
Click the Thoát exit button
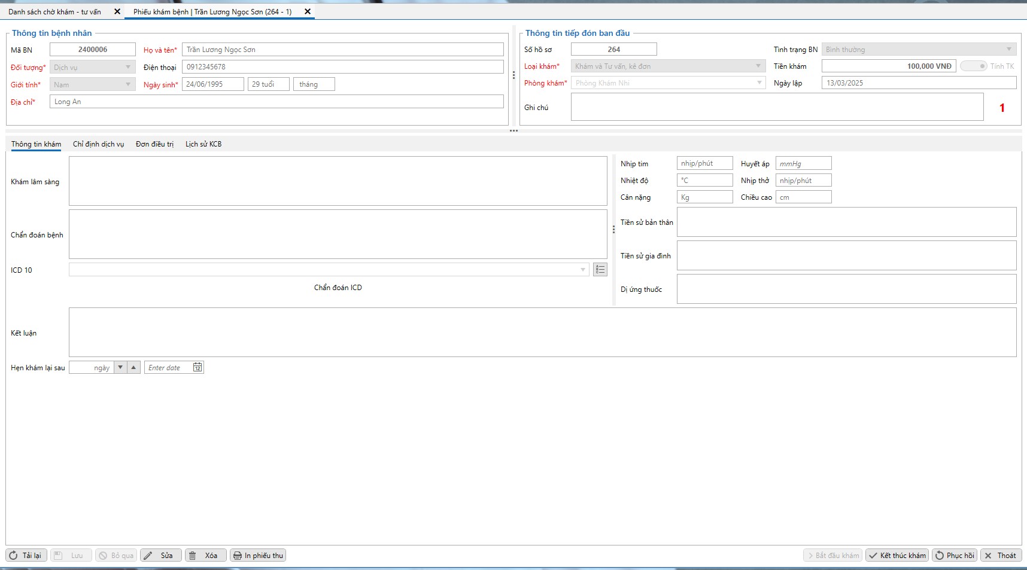click(x=1001, y=556)
